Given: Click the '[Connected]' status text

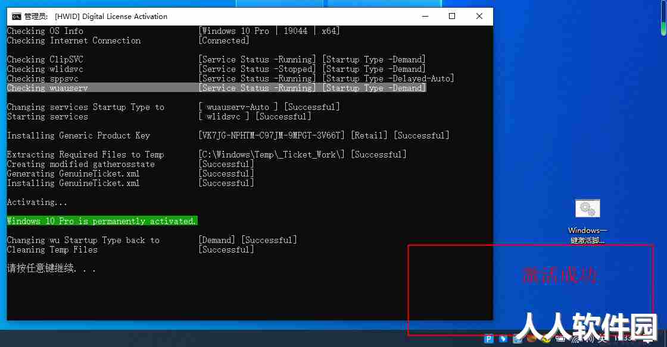Looking at the screenshot, I should 224,41.
